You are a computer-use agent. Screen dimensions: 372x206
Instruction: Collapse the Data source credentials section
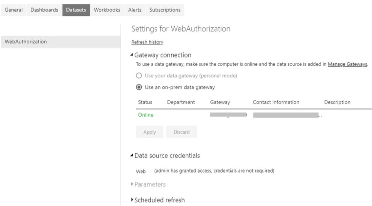pyautogui.click(x=132, y=156)
